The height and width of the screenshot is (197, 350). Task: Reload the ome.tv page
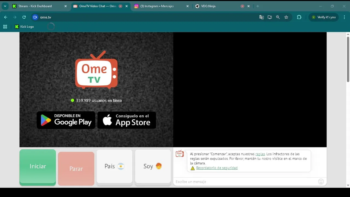24,17
